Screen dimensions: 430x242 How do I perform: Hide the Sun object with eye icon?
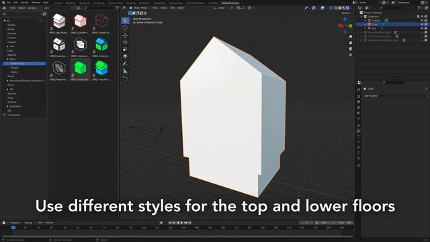[422, 28]
